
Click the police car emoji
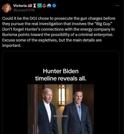coord(49,6)
